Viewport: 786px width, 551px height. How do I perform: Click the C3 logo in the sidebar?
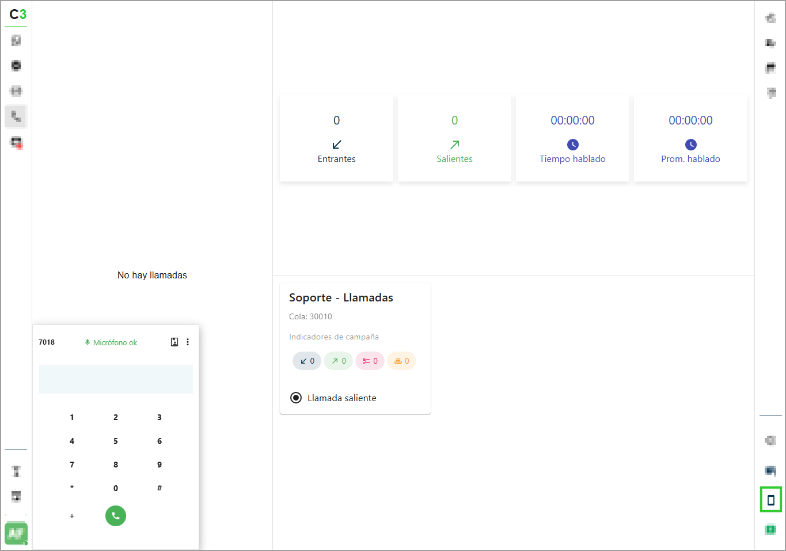18,14
